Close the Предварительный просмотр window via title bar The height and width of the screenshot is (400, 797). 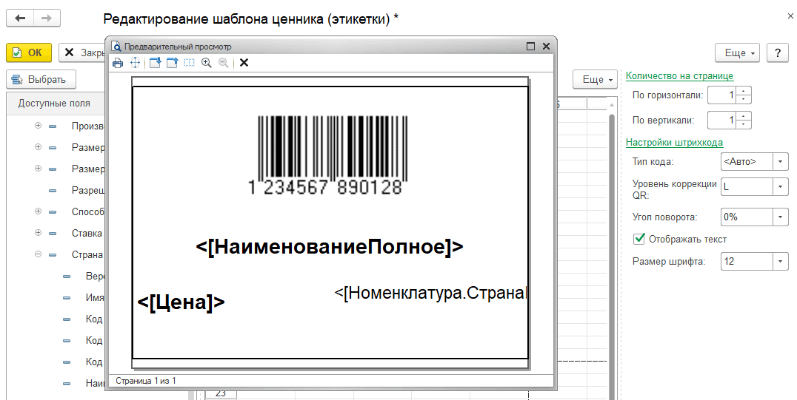tap(547, 46)
